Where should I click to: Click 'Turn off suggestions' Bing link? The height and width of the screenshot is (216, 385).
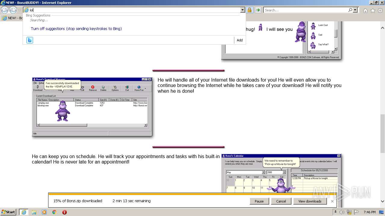76,29
